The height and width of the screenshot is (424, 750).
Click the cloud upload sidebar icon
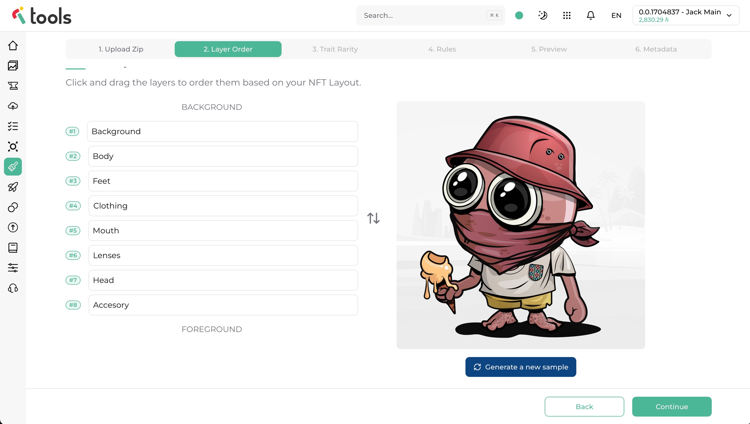click(x=13, y=106)
